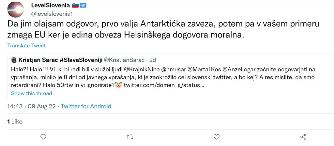Click the reply speech bubble icon
Viewport: 334px width, 146px height.
pos(43,137)
